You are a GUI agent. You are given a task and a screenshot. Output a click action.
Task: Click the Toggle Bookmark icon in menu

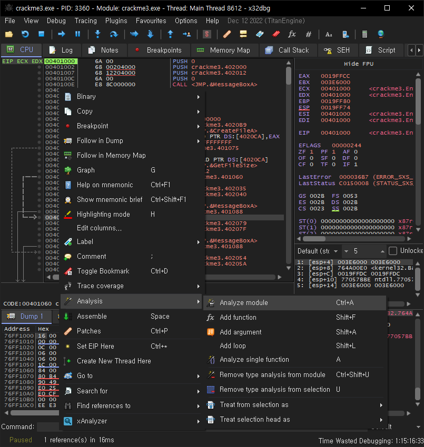coord(68,271)
